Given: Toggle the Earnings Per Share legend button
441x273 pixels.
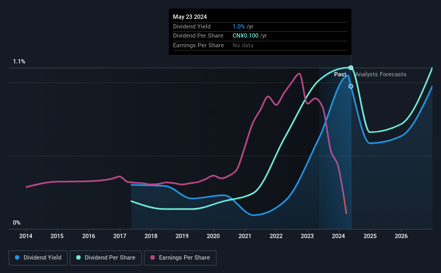Looking at the screenshot, I should click(x=180, y=258).
